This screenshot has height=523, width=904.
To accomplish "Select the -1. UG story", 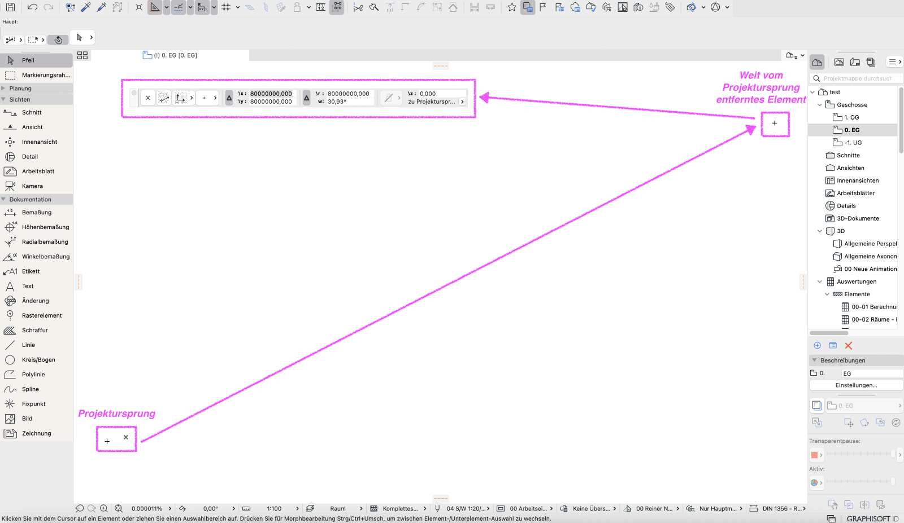I will [x=853, y=143].
